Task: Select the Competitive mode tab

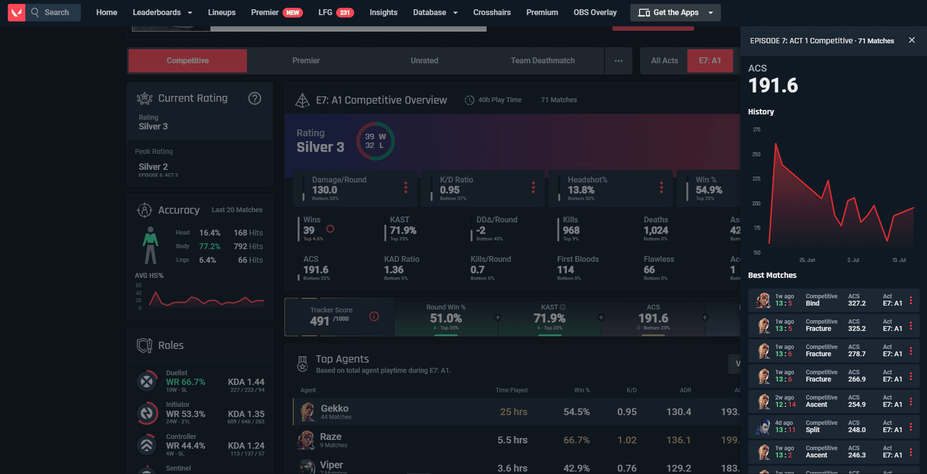Action: [188, 61]
